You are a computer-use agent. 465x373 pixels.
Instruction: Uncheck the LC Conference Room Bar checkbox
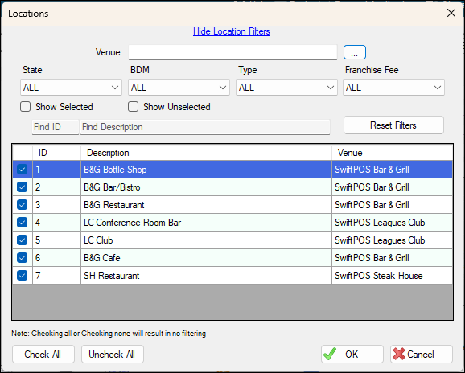point(22,223)
